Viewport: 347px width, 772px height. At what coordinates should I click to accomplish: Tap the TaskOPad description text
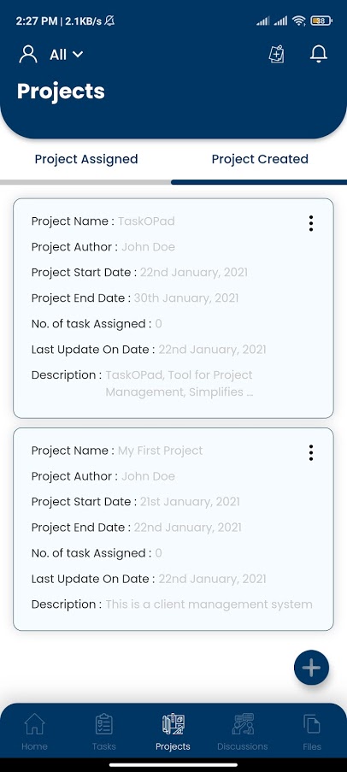click(179, 384)
